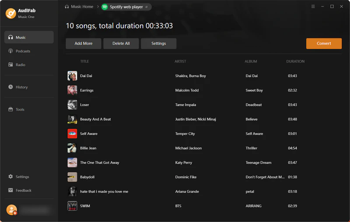The height and width of the screenshot is (222, 350).
Task: Click duration 01:38 of Babydoll
Action: [x=292, y=177]
